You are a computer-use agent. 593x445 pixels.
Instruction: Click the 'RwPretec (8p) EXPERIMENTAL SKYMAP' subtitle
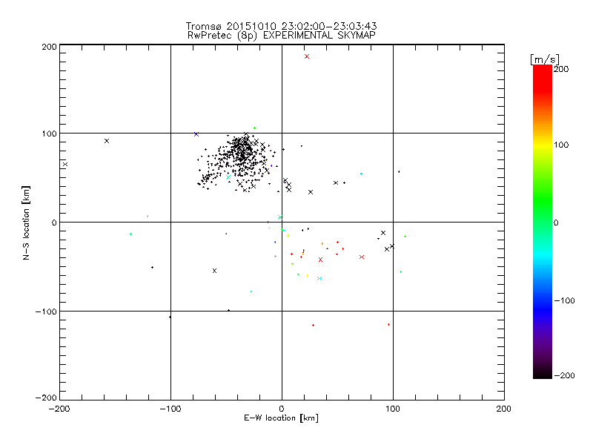pyautogui.click(x=281, y=36)
